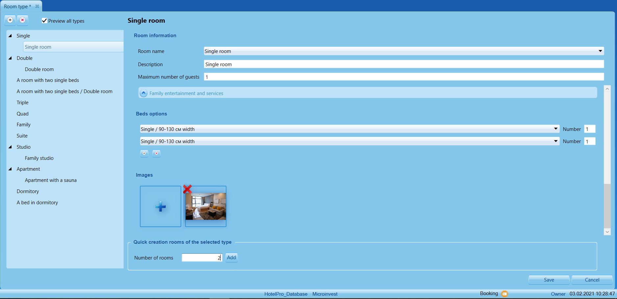617x299 pixels.
Task: Click HotelPro_Database in status bar
Action: coord(286,294)
